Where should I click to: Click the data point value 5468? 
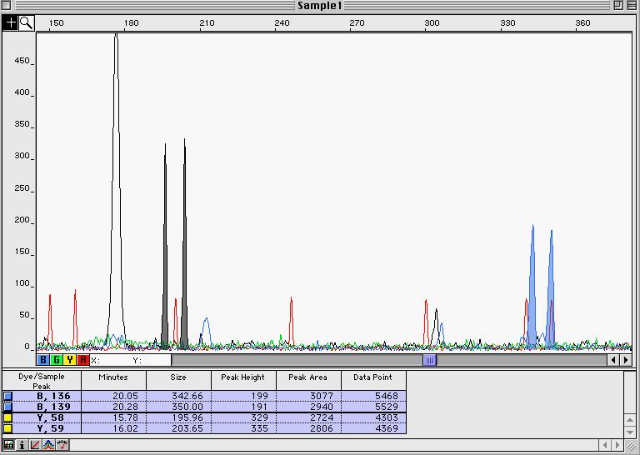point(387,396)
